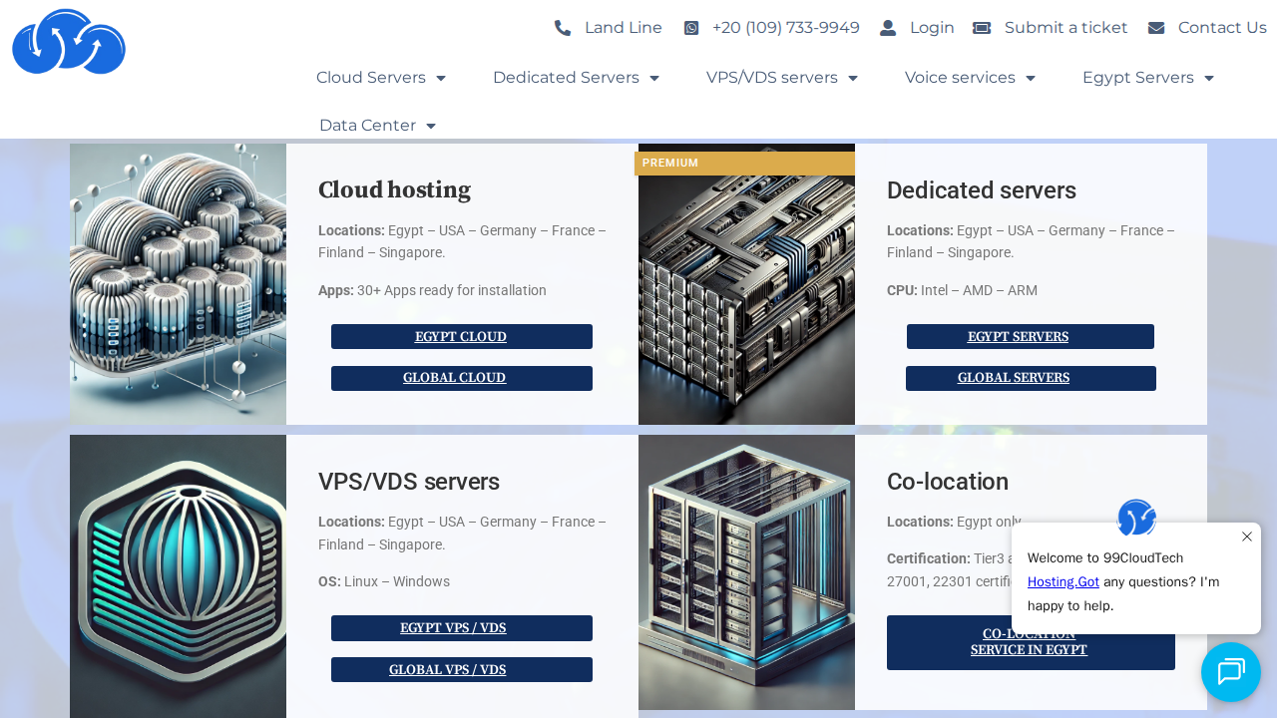Click the WhatsApp icon before the phone number
The height and width of the screenshot is (718, 1277).
pyautogui.click(x=691, y=28)
